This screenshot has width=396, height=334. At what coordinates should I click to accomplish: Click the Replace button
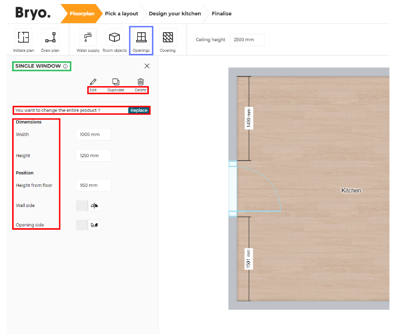coord(139,110)
